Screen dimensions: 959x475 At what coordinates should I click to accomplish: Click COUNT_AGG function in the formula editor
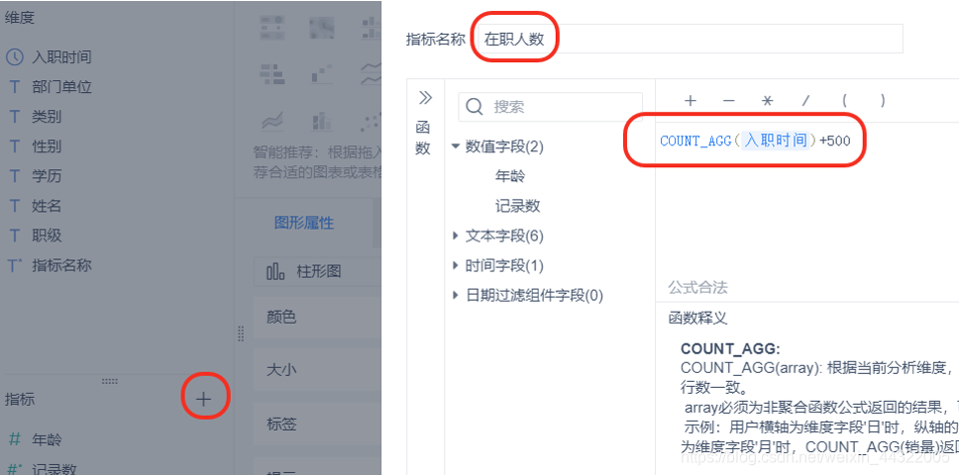(x=696, y=142)
